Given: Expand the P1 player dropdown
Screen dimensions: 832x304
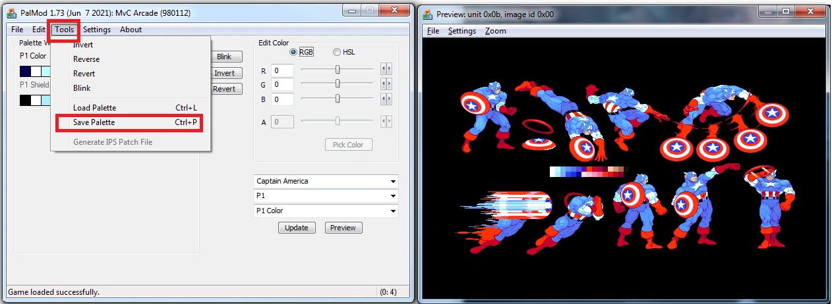Looking at the screenshot, I should (x=326, y=196).
